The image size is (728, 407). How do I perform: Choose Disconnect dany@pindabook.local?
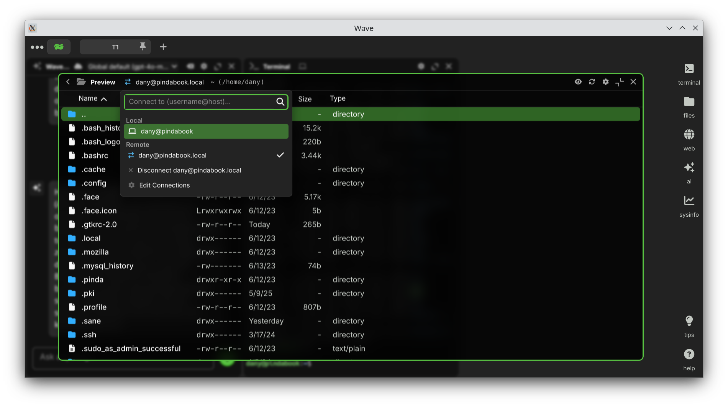(x=206, y=170)
